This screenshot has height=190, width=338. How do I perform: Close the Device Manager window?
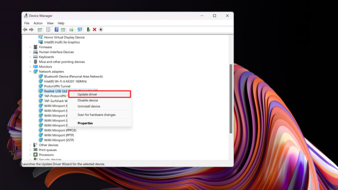227,15
